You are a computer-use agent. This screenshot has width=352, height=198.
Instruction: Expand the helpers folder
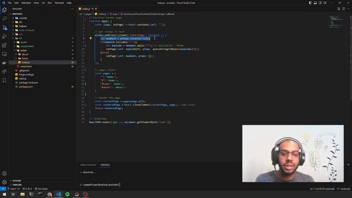(23, 26)
